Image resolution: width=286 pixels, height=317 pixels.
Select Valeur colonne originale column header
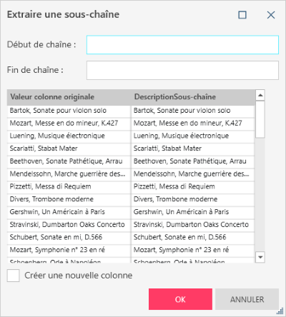69,97
